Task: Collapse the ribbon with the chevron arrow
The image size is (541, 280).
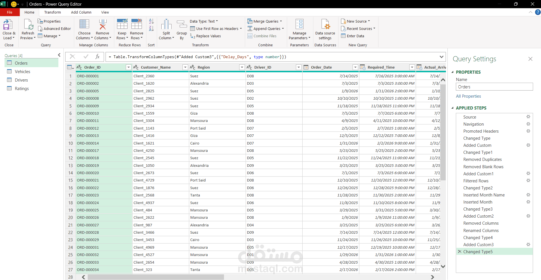Action: coord(530,12)
